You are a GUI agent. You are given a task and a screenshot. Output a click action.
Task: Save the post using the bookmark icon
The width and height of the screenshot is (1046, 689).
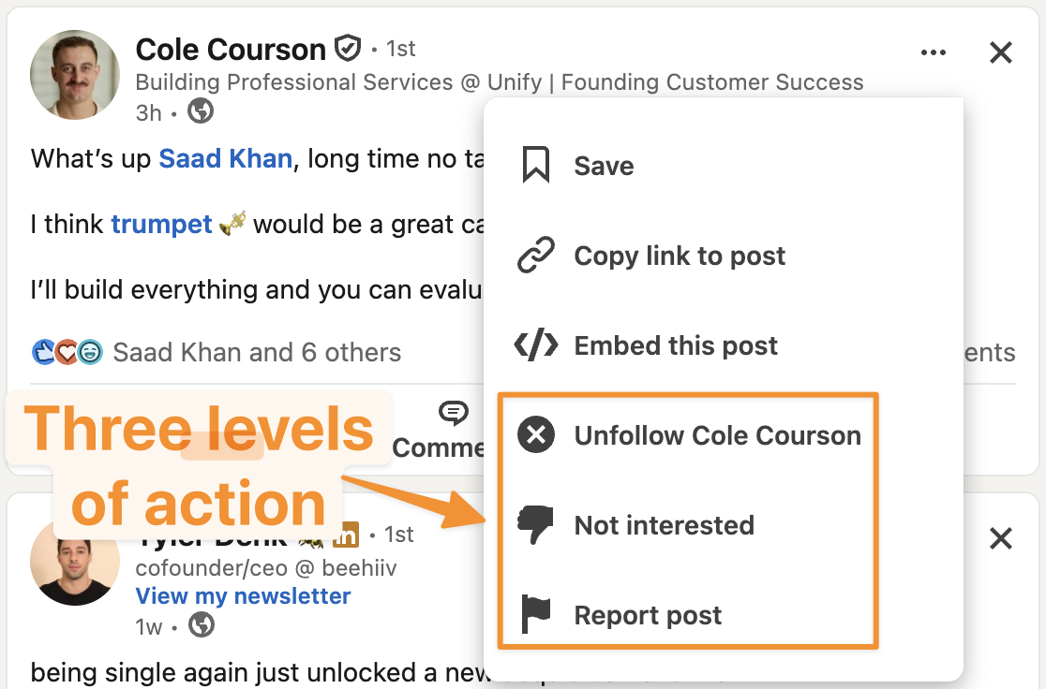(535, 165)
